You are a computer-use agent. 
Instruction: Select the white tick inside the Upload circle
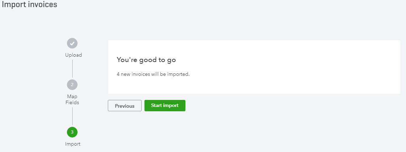point(72,43)
